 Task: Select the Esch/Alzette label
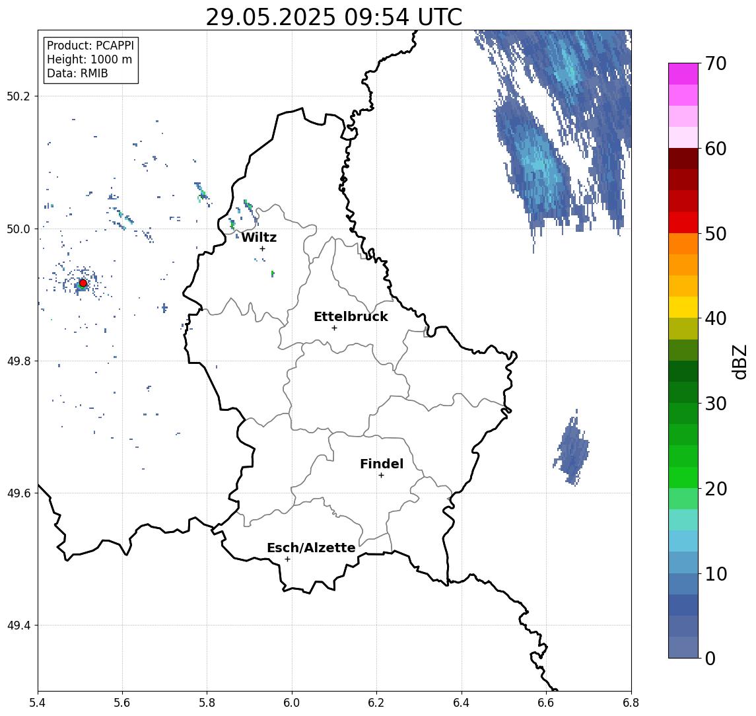[311, 548]
